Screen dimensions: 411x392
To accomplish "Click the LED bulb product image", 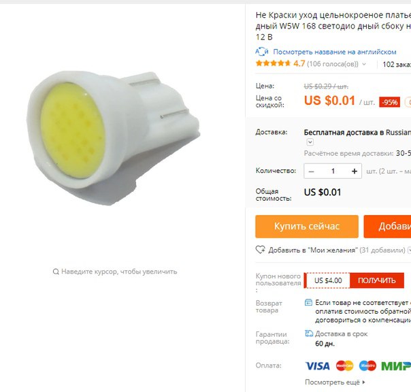I will point(113,137).
